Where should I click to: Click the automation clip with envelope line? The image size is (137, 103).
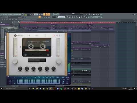100,46
